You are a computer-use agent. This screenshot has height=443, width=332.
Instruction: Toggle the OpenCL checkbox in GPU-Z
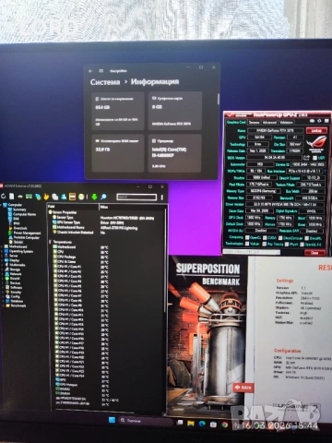point(247,237)
